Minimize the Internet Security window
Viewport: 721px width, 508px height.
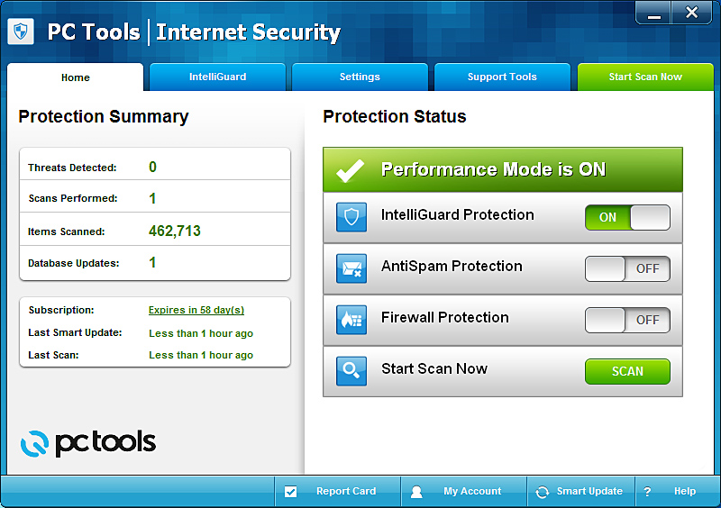[654, 13]
